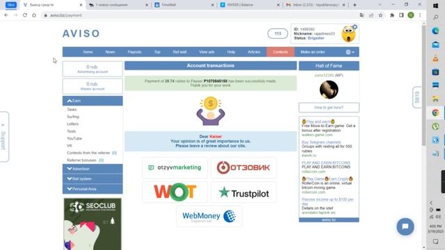Click the Otzovik review logo
445x250 pixels.
[243, 167]
